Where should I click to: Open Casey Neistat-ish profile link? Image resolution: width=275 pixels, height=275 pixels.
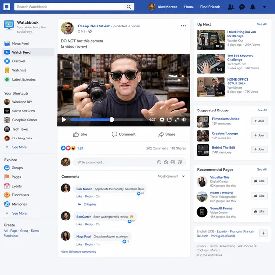pyautogui.click(x=94, y=26)
